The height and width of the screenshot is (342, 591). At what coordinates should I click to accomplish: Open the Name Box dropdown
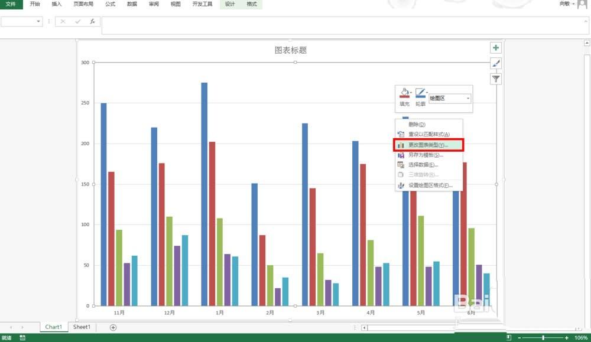[38, 21]
